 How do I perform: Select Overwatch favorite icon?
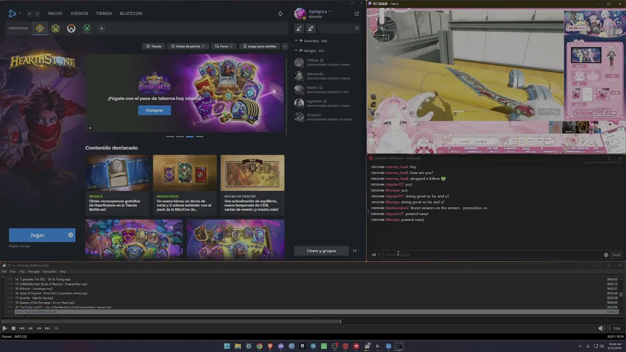pos(71,28)
